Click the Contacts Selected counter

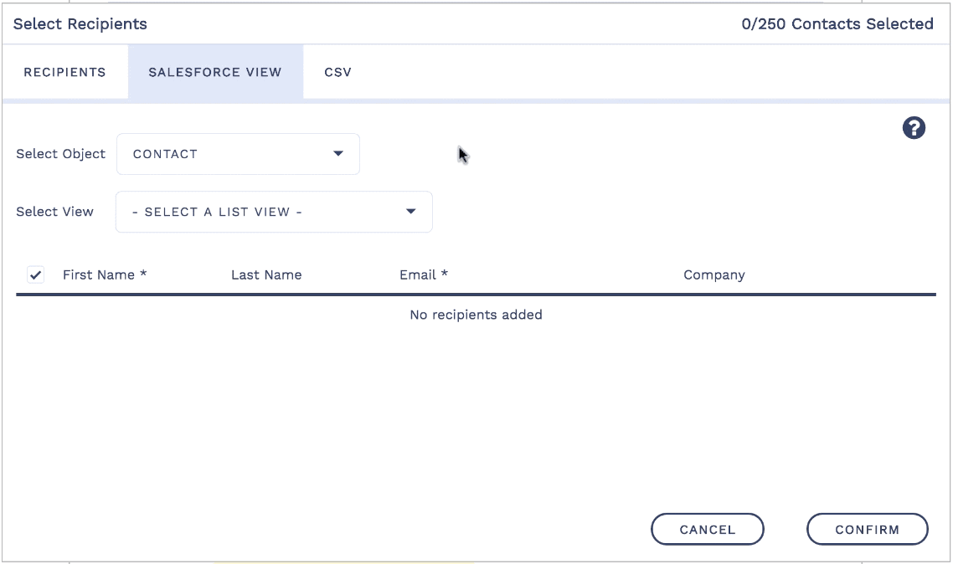tap(837, 24)
